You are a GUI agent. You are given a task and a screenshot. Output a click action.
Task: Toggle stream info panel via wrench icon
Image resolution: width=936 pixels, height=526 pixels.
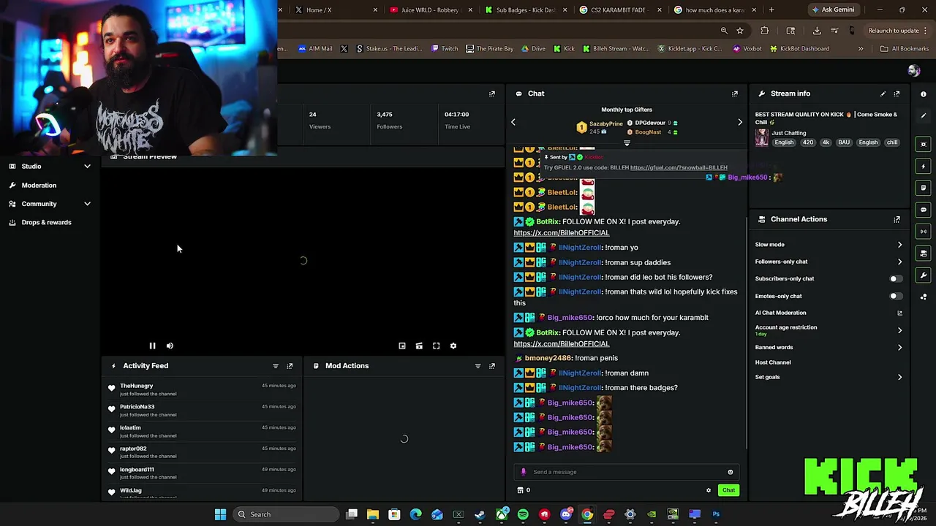click(924, 275)
